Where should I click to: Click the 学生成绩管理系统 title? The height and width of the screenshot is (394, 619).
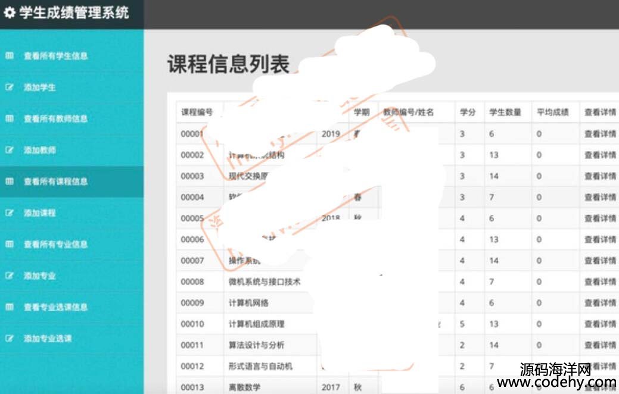[74, 12]
